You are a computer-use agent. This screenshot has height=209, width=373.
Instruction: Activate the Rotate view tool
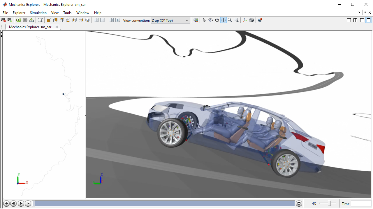(210, 20)
